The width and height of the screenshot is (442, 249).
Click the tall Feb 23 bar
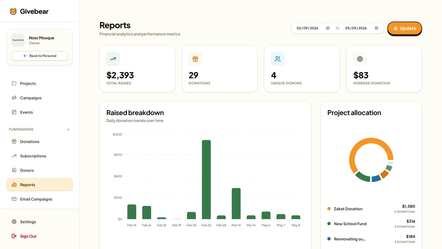206,179
